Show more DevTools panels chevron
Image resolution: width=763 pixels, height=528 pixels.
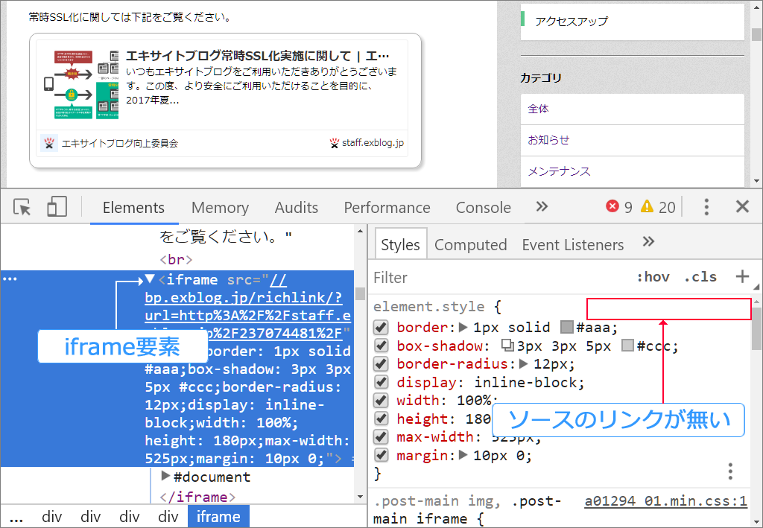point(542,206)
